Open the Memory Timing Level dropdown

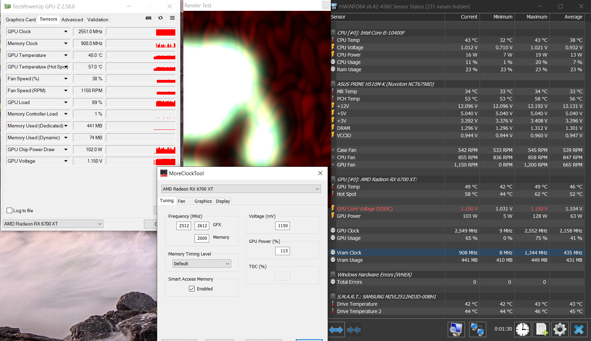[x=202, y=264]
